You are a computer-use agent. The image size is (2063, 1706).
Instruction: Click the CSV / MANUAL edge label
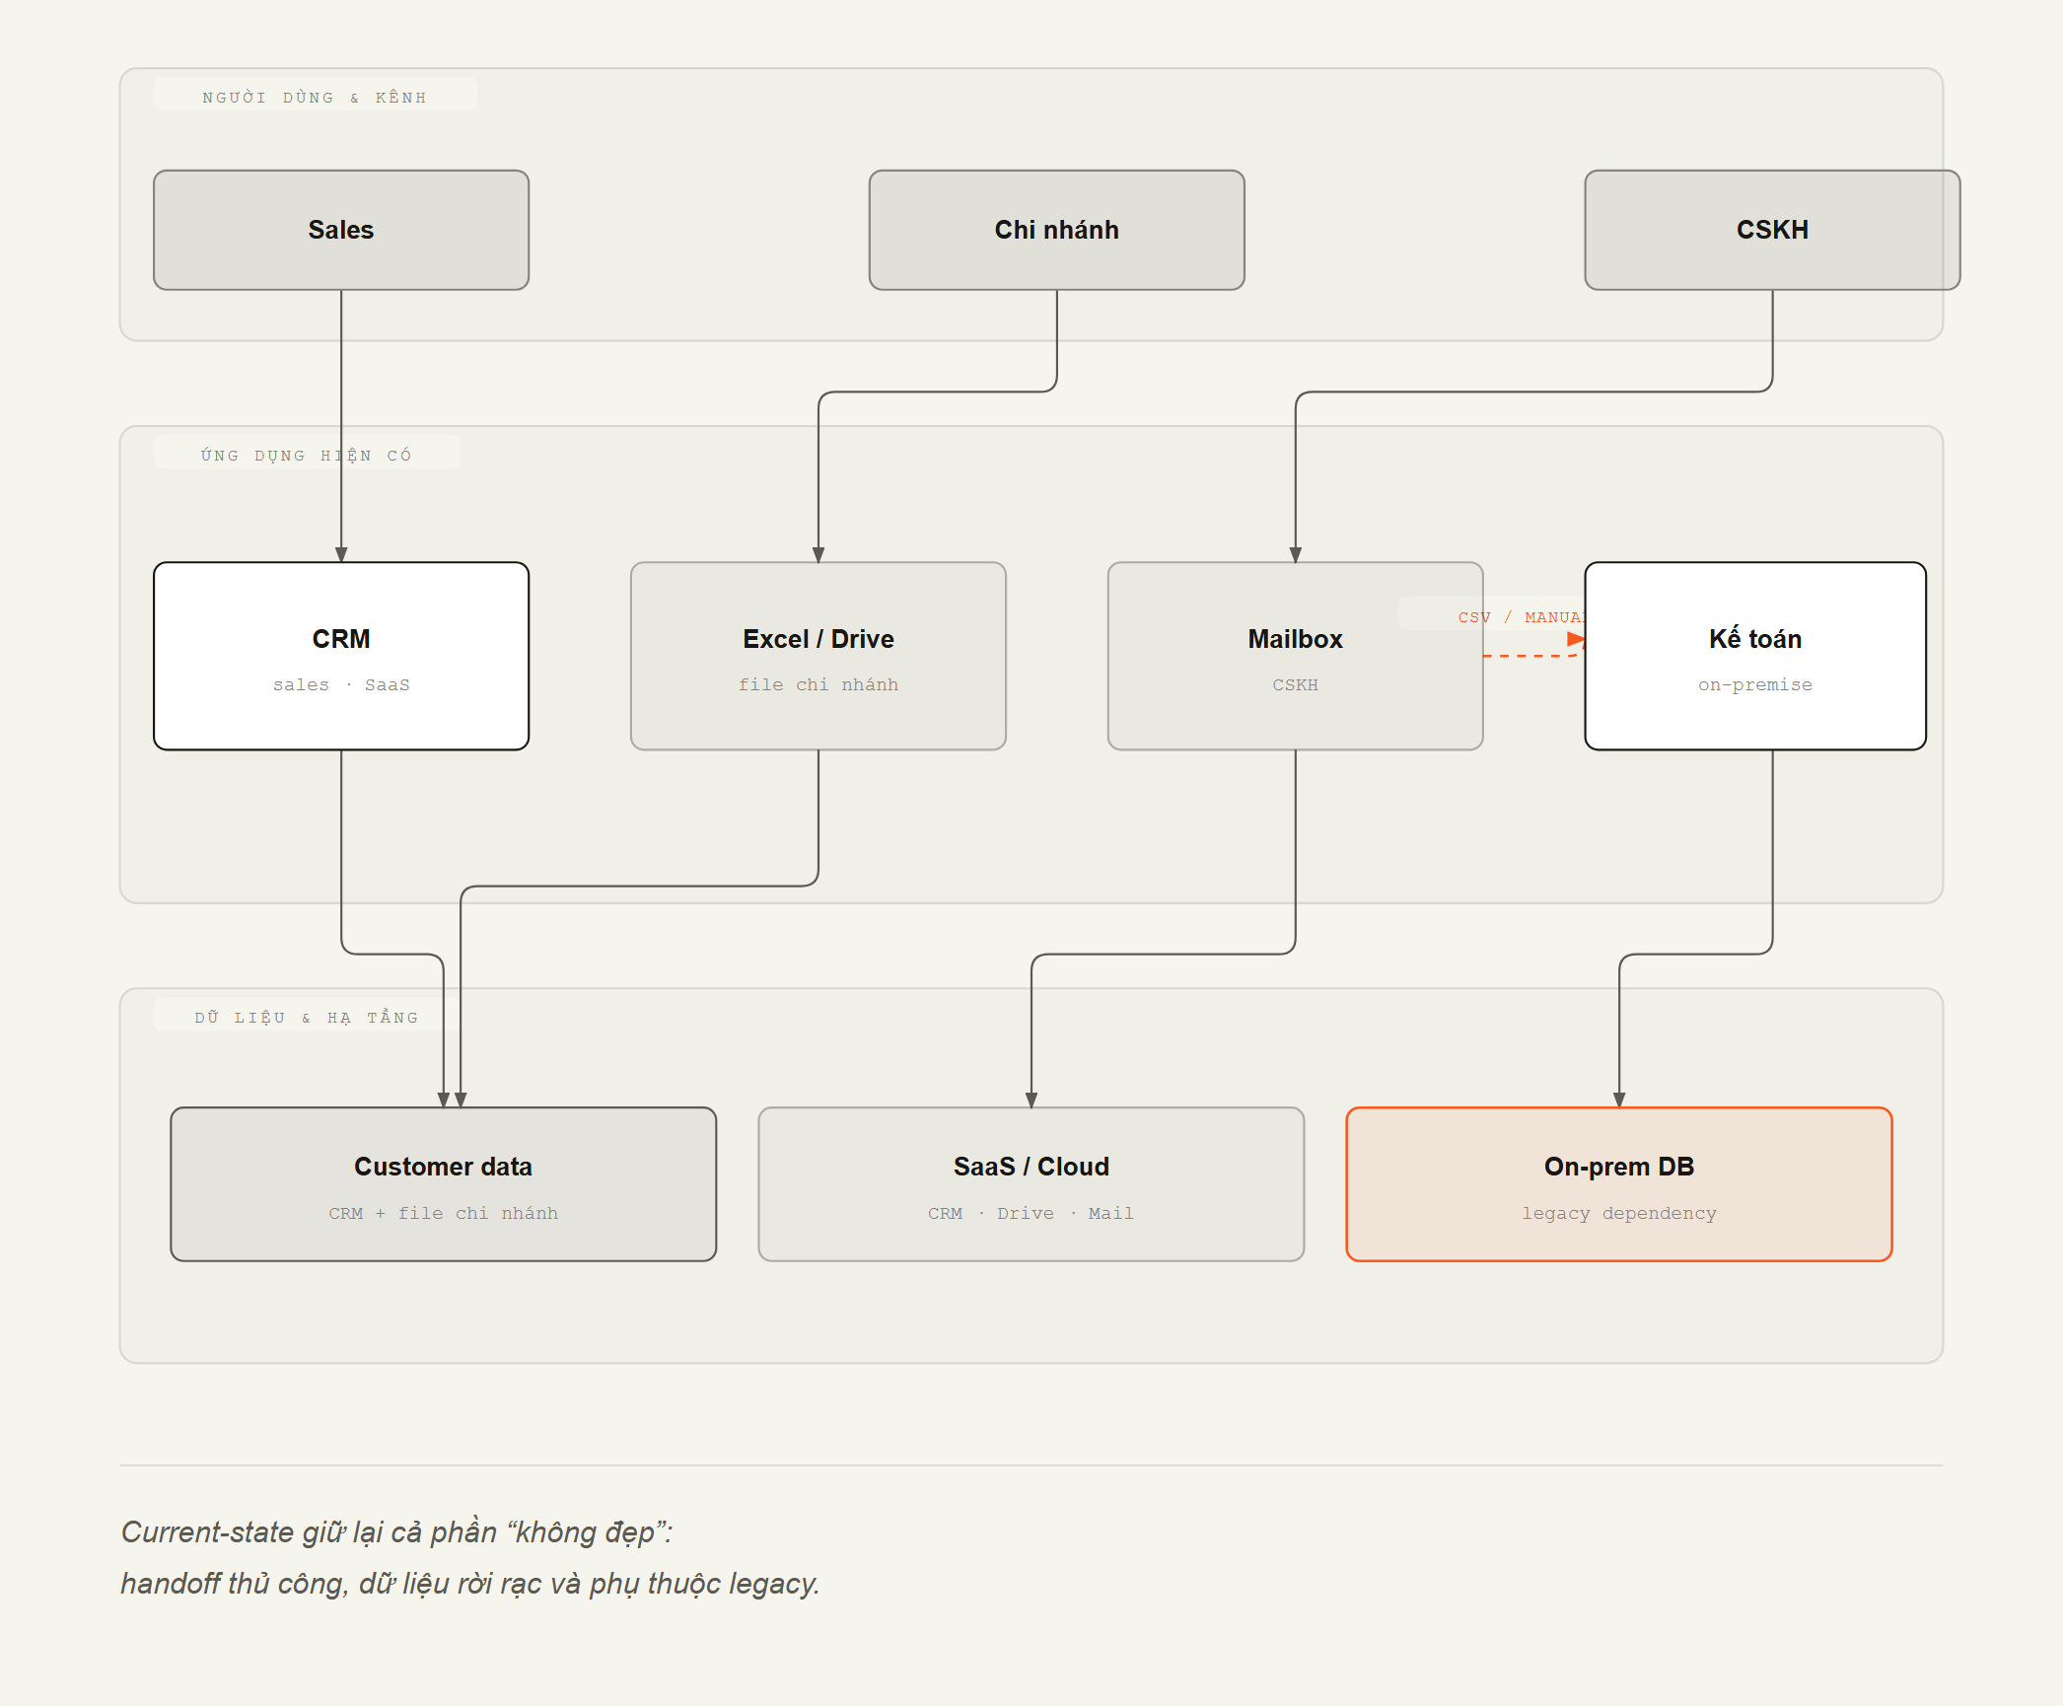tap(1522, 617)
